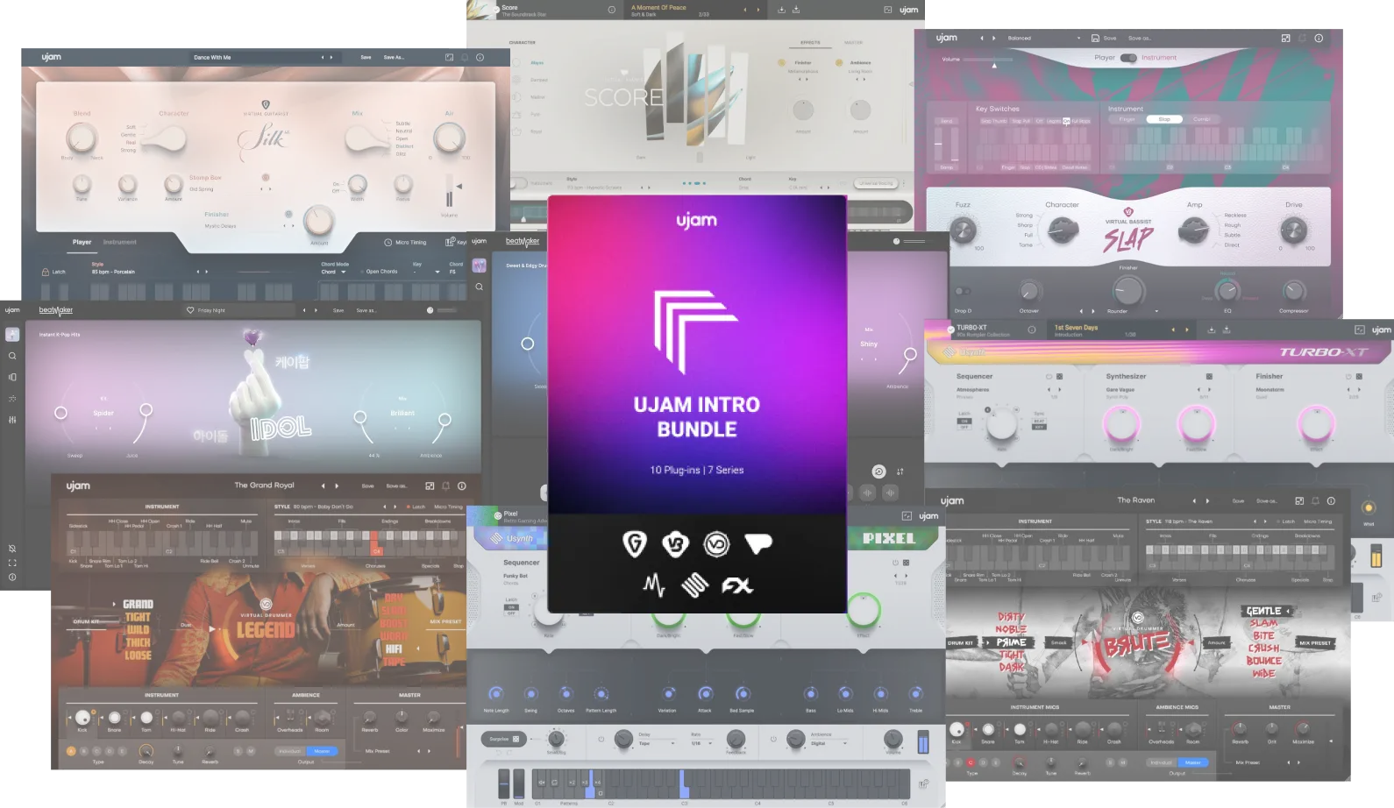Select Slap instrument tab in Slap window
The height and width of the screenshot is (808, 1394).
coord(1164,119)
